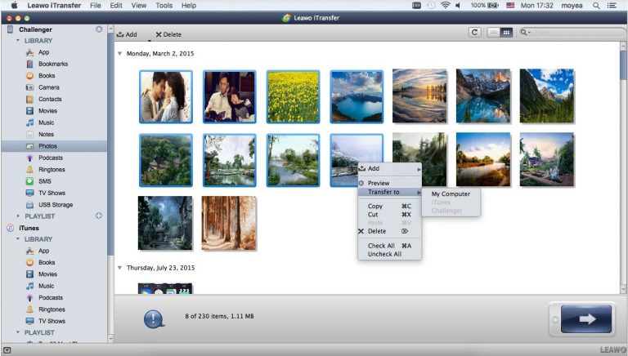Collapse Thursday, July 23, 2015 group
Image resolution: width=628 pixels, height=356 pixels.
(119, 268)
